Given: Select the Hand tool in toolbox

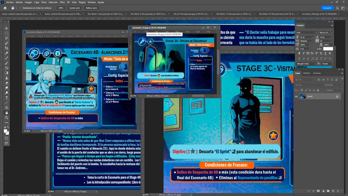Looking at the screenshot, I should (6, 113).
